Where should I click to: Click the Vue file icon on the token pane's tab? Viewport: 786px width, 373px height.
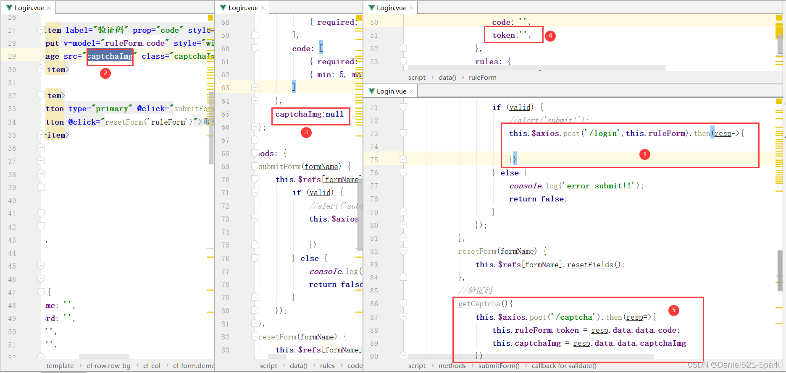(x=371, y=8)
